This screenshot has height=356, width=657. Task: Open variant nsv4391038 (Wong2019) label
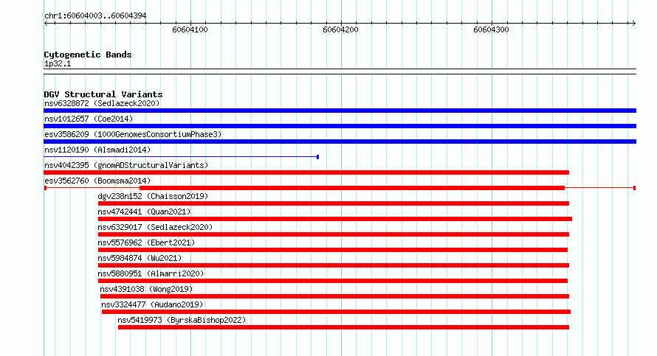pos(146,289)
